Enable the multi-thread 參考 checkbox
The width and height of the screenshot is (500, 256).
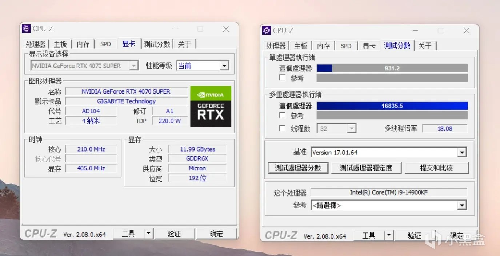pyautogui.click(x=282, y=115)
